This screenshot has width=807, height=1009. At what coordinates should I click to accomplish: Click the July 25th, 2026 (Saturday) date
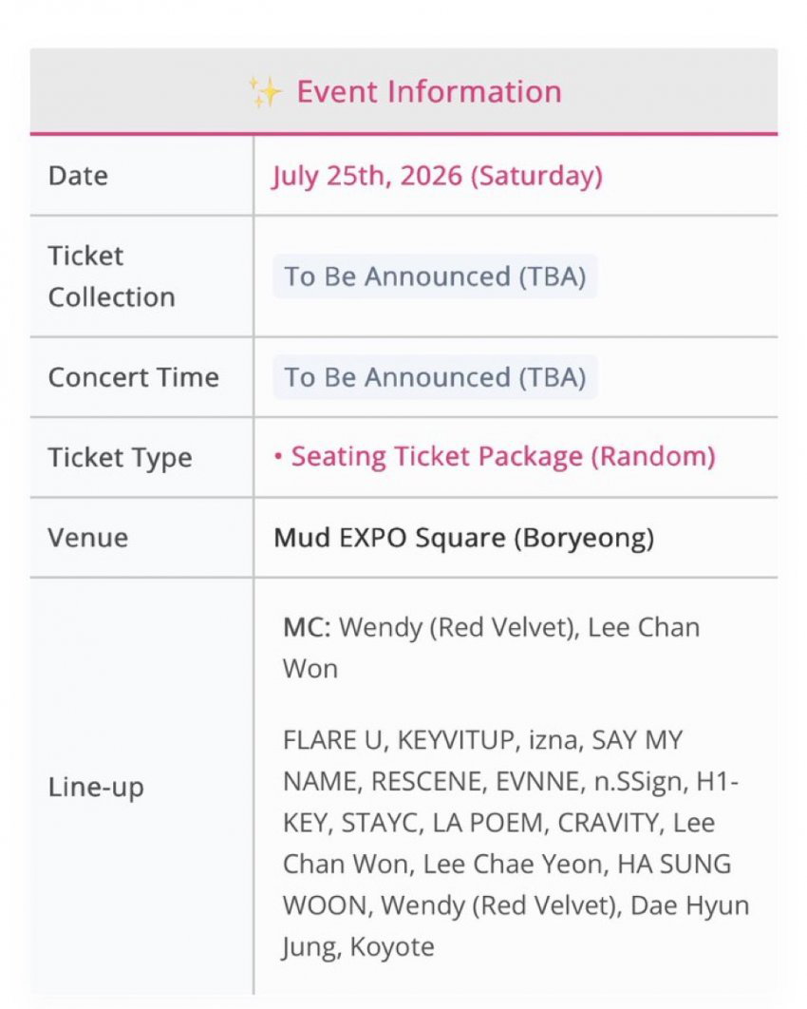coord(438,176)
